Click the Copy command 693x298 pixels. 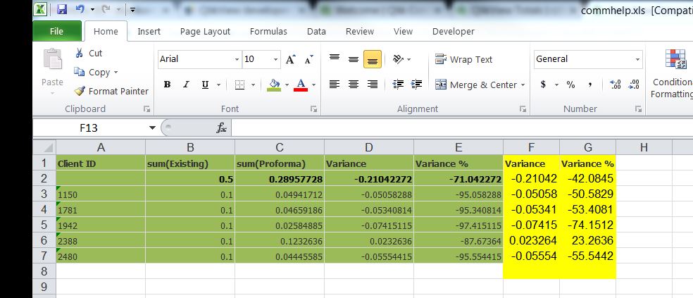coord(92,72)
